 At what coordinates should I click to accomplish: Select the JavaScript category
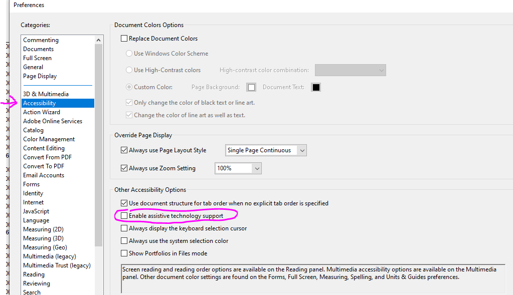click(36, 211)
